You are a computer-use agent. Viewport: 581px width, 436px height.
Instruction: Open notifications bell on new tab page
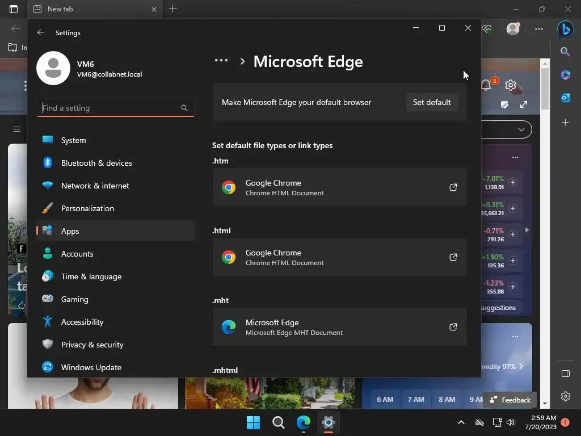click(486, 85)
